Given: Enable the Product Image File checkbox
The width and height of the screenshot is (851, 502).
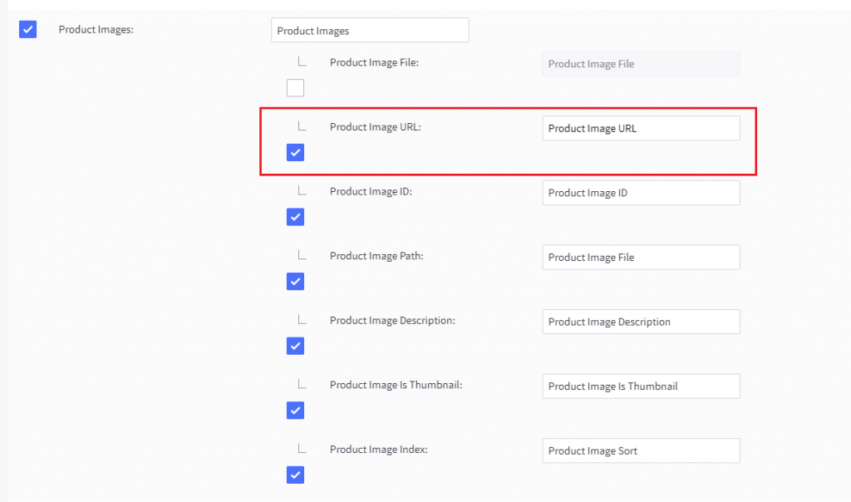Looking at the screenshot, I should 295,87.
